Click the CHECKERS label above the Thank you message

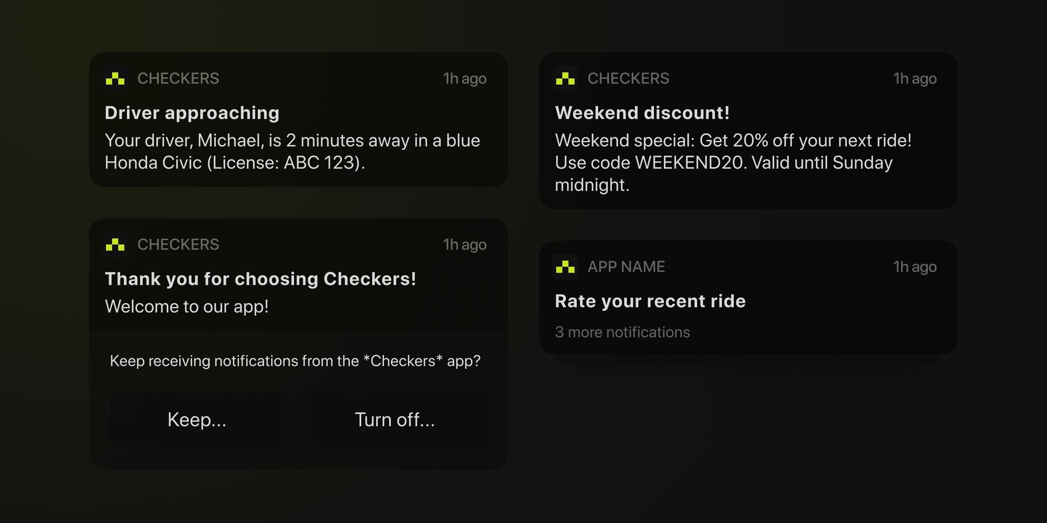178,245
